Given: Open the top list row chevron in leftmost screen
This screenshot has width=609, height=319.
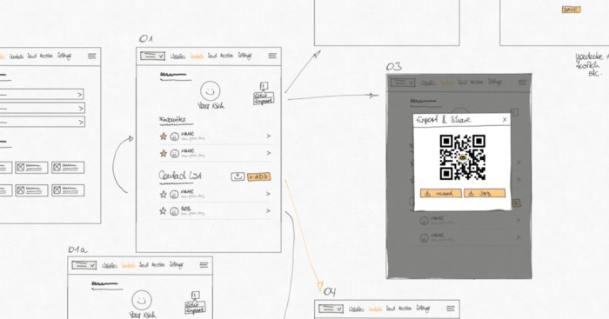Looking at the screenshot, I should tap(80, 94).
